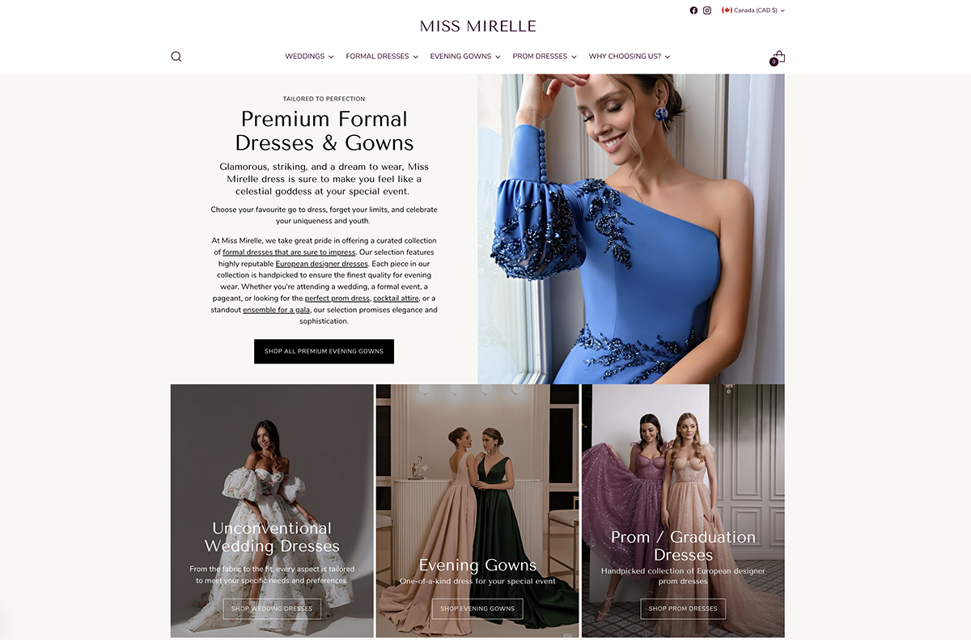Viewport: 971px width, 640px height.
Task: Follow the cocktail attire link
Action: [x=396, y=299]
